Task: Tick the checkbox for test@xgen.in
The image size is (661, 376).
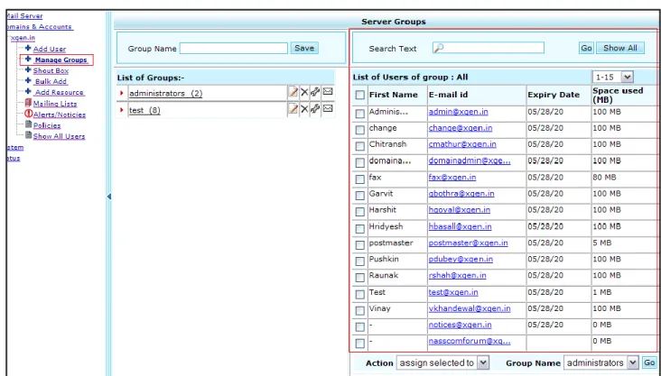Action: [x=359, y=294]
